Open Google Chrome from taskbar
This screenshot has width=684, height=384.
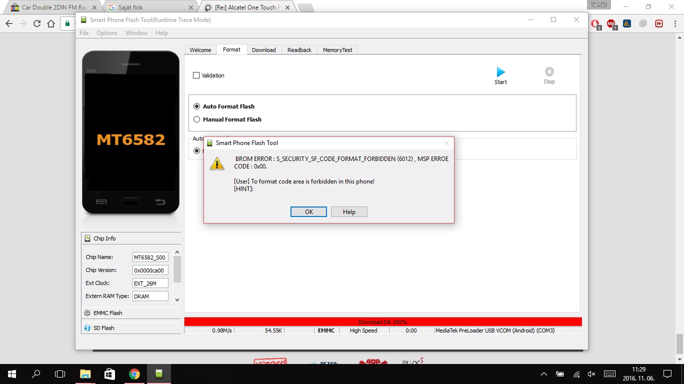134,373
